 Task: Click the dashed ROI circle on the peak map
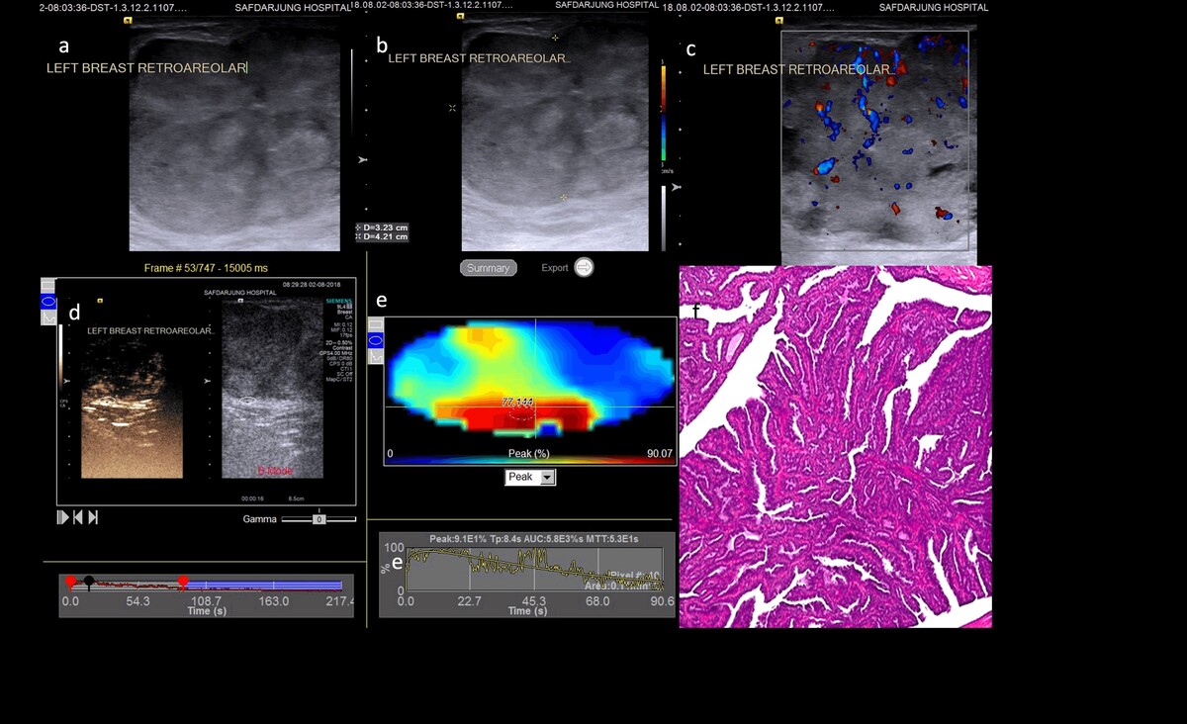518,417
